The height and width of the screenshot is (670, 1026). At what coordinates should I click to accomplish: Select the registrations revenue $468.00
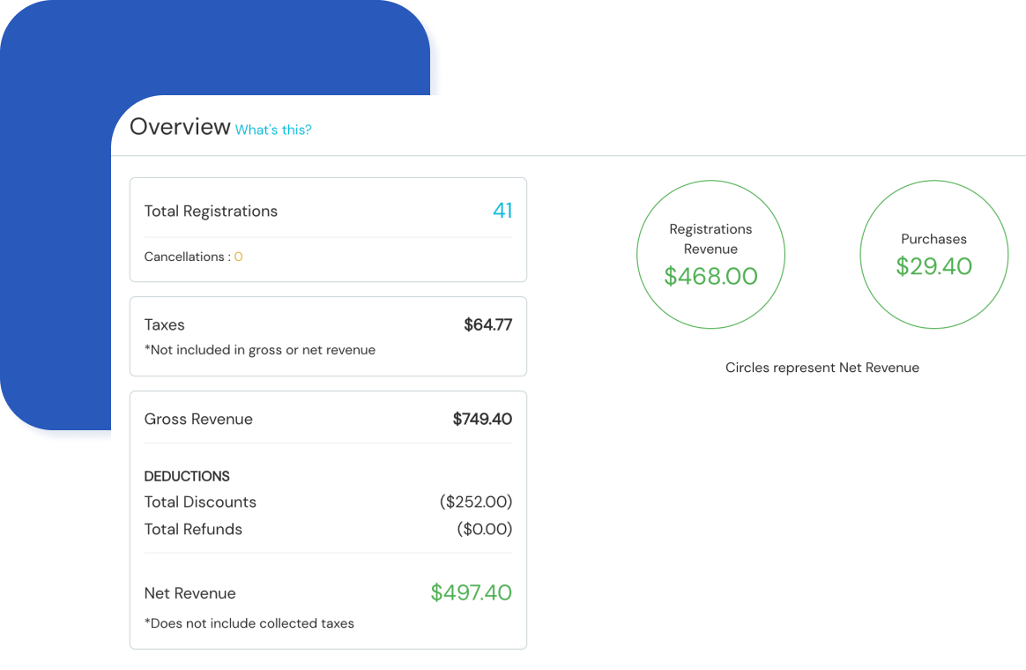710,276
